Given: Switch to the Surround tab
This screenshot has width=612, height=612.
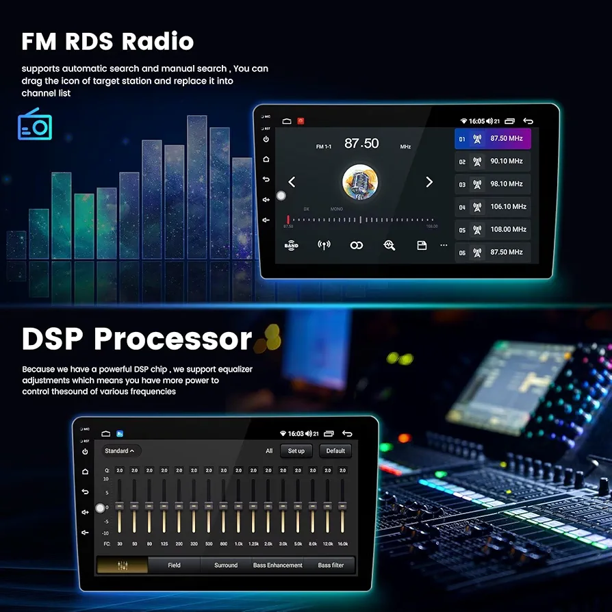Looking at the screenshot, I should (225, 565).
